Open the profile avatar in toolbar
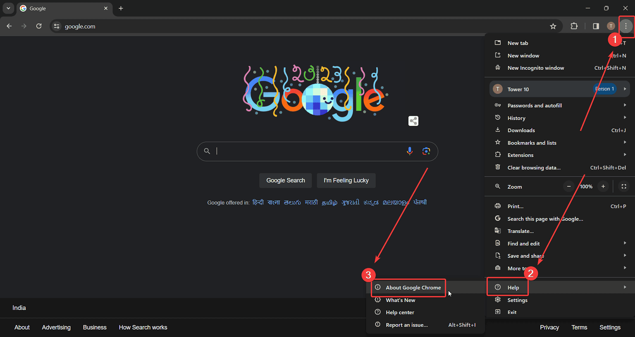The height and width of the screenshot is (337, 635). tap(611, 26)
